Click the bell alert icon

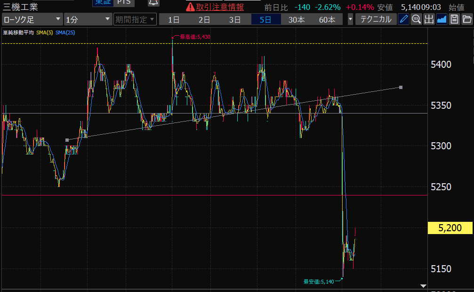tap(153, 3)
